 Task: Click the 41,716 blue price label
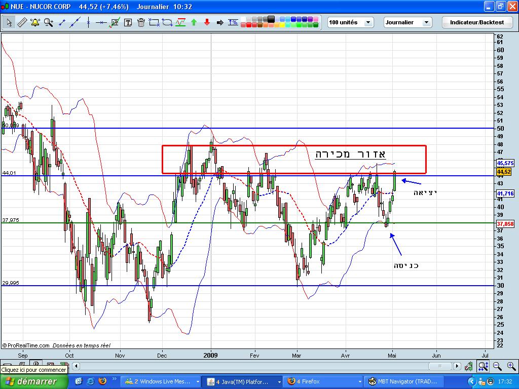click(x=505, y=193)
